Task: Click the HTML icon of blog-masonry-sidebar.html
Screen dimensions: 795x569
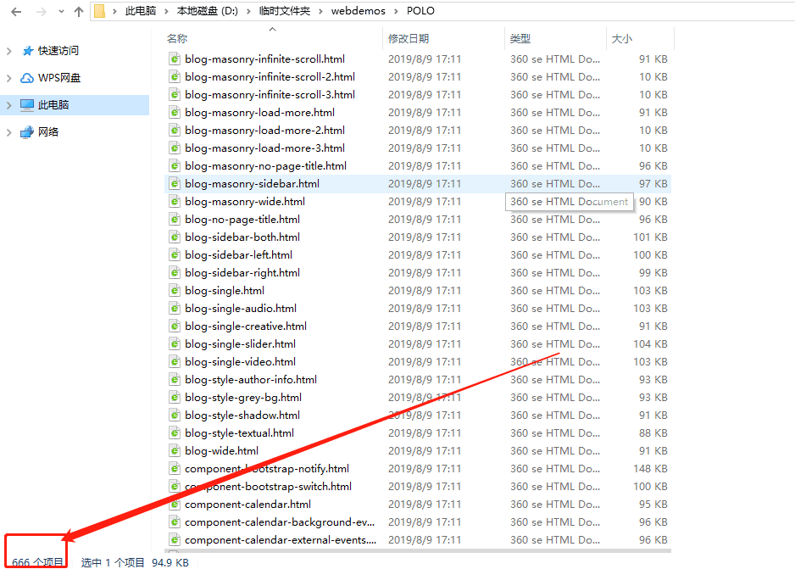Action: 173,183
